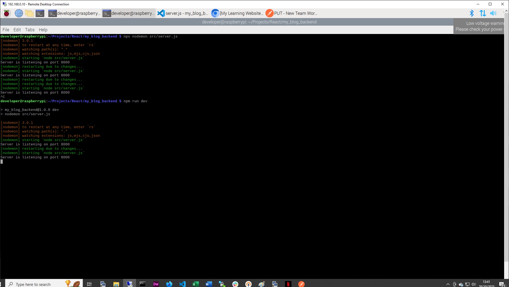Click the scrollbar up arrow
The height and width of the screenshot is (287, 509).
(x=507, y=11)
